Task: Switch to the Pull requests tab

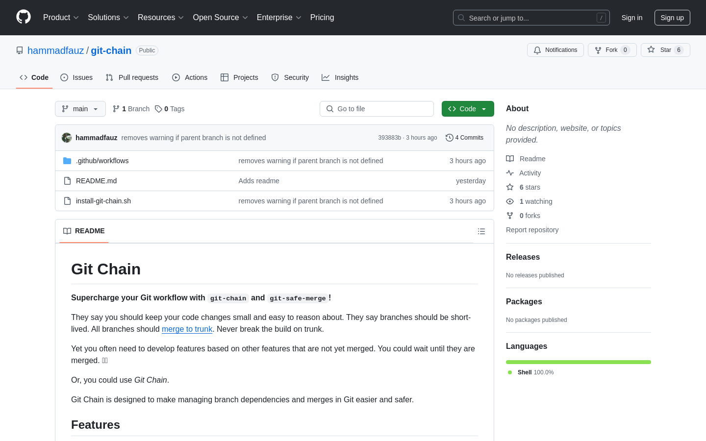Action: (132, 77)
